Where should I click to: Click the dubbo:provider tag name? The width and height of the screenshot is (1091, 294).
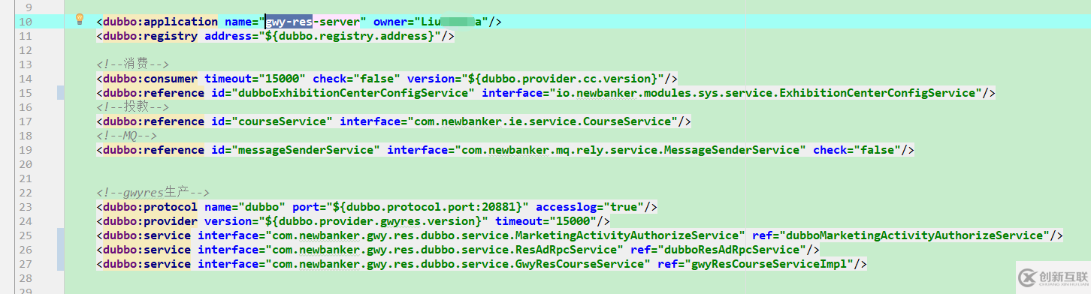(150, 221)
